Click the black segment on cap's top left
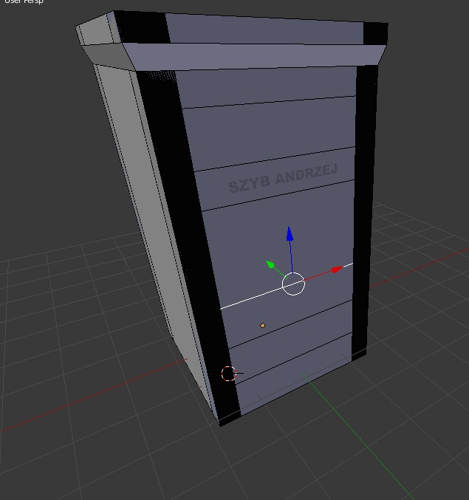 point(140,27)
